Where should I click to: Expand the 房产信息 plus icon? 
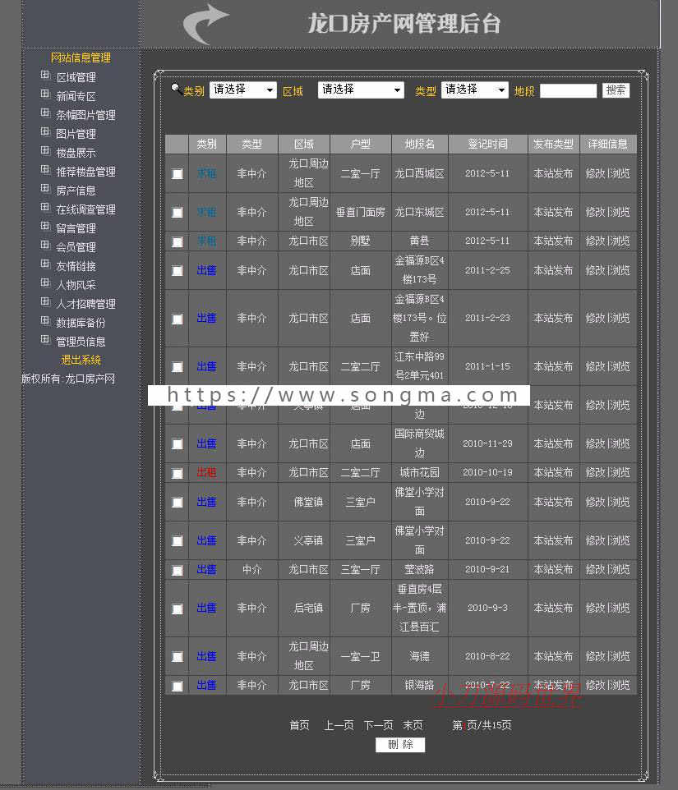click(45, 188)
